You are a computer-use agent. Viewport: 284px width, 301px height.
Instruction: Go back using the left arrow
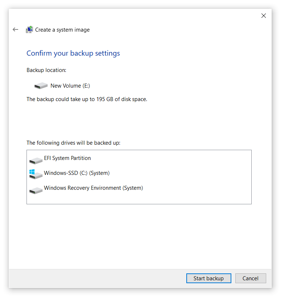coord(15,29)
